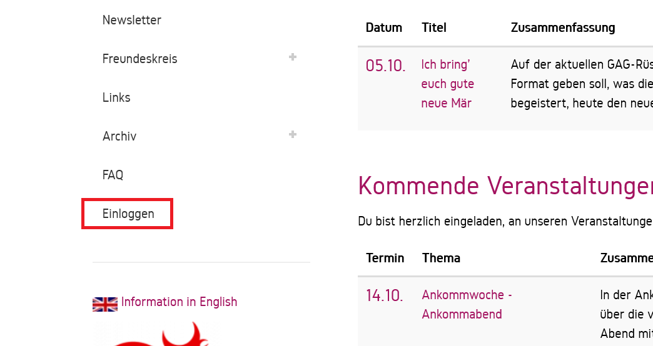Click the 14.10. event date
This screenshot has height=346, width=653.
pos(384,295)
